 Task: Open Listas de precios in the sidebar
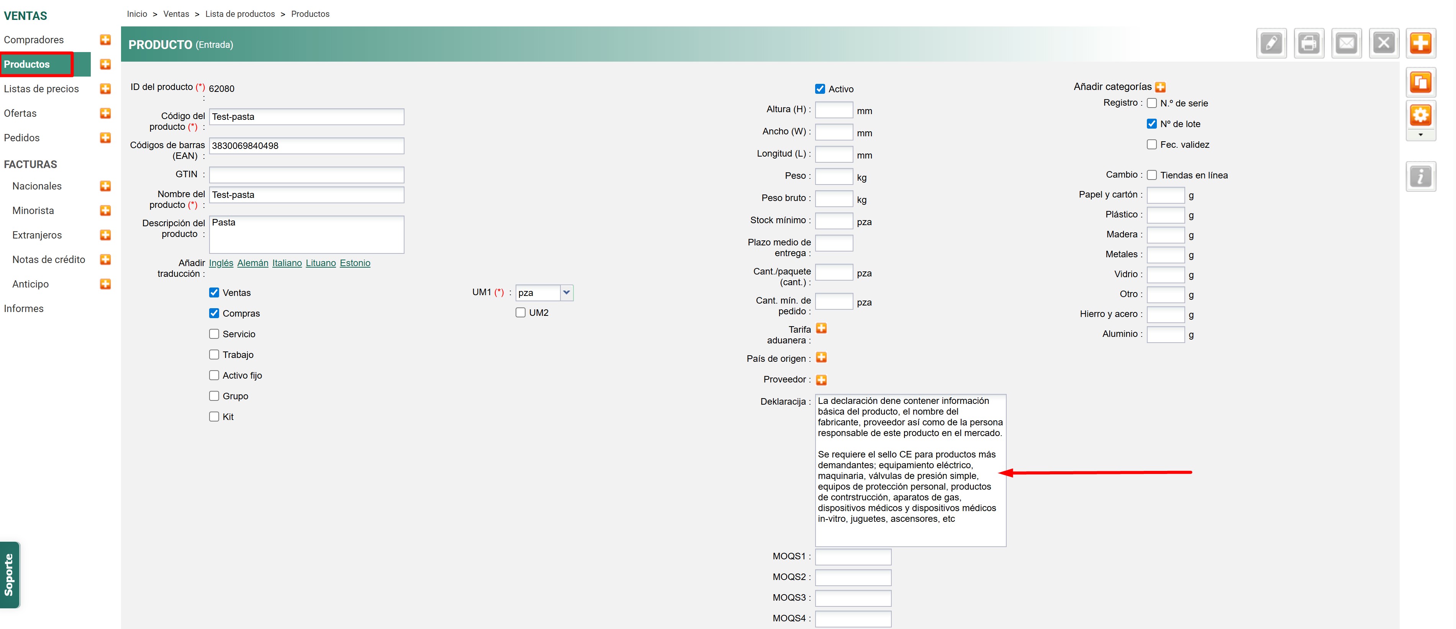pos(41,89)
